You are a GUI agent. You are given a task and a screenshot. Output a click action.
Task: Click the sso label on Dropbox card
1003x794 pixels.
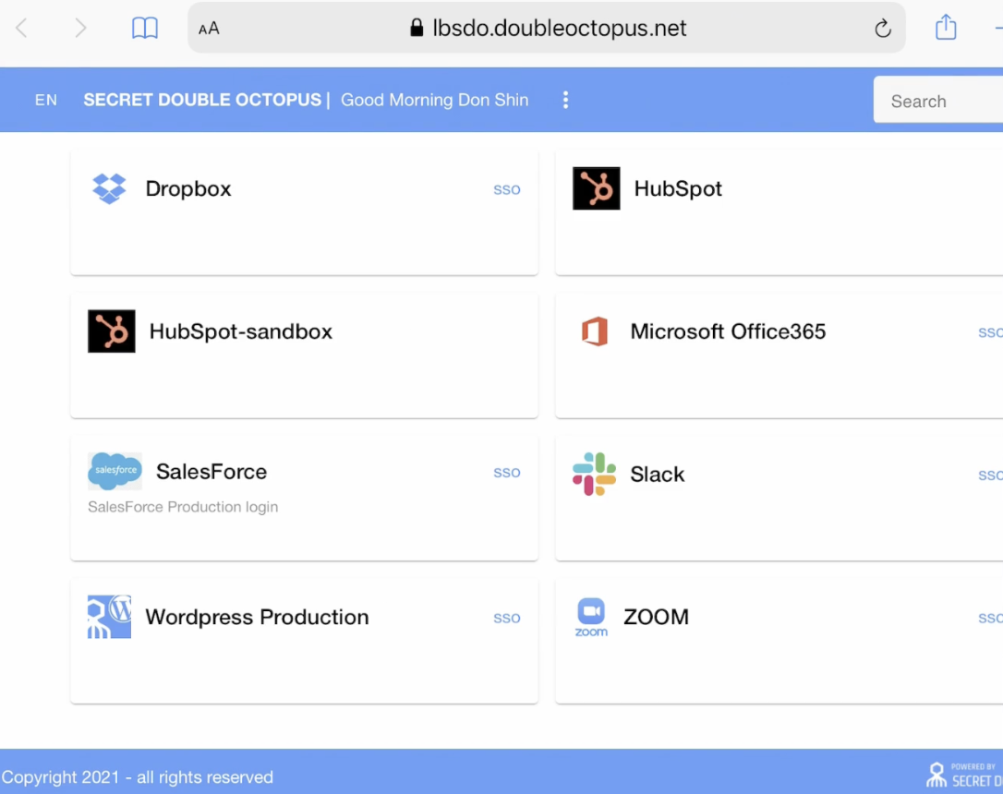coord(507,190)
